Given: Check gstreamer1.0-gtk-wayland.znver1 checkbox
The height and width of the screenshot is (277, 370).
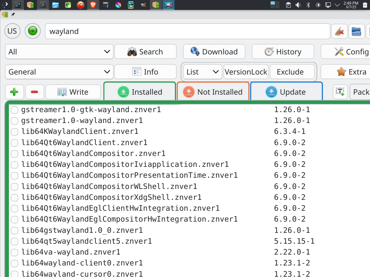Looking at the screenshot, I should point(15,110).
